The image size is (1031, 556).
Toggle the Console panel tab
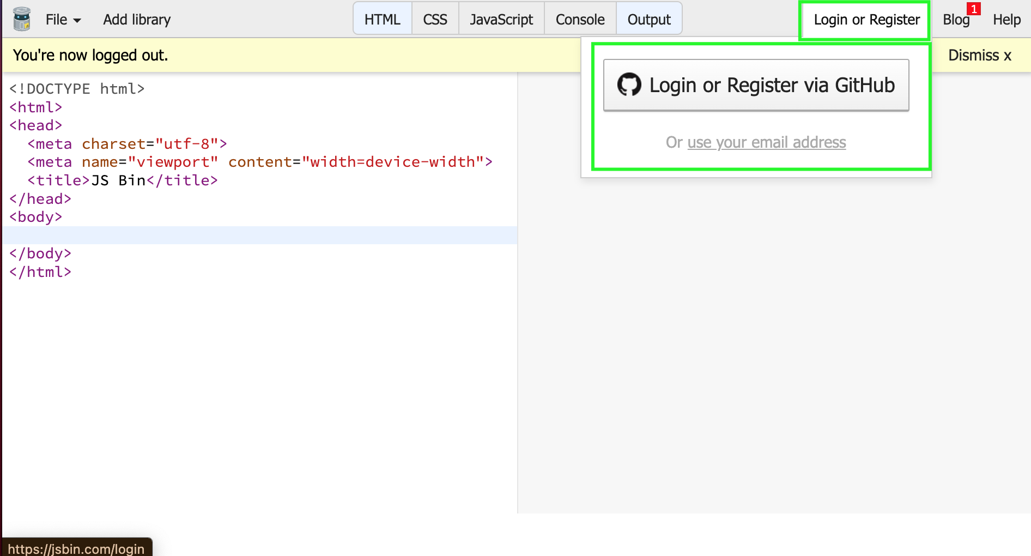point(580,20)
